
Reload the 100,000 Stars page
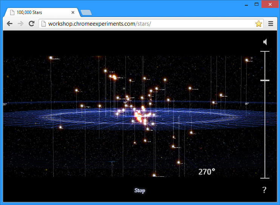point(32,24)
